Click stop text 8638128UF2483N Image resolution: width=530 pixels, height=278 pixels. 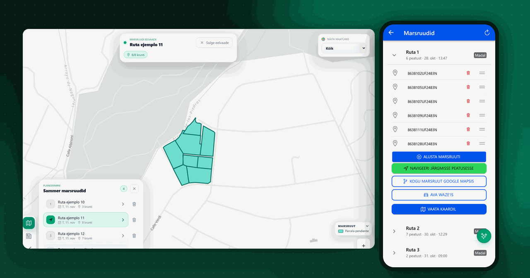[422, 144]
